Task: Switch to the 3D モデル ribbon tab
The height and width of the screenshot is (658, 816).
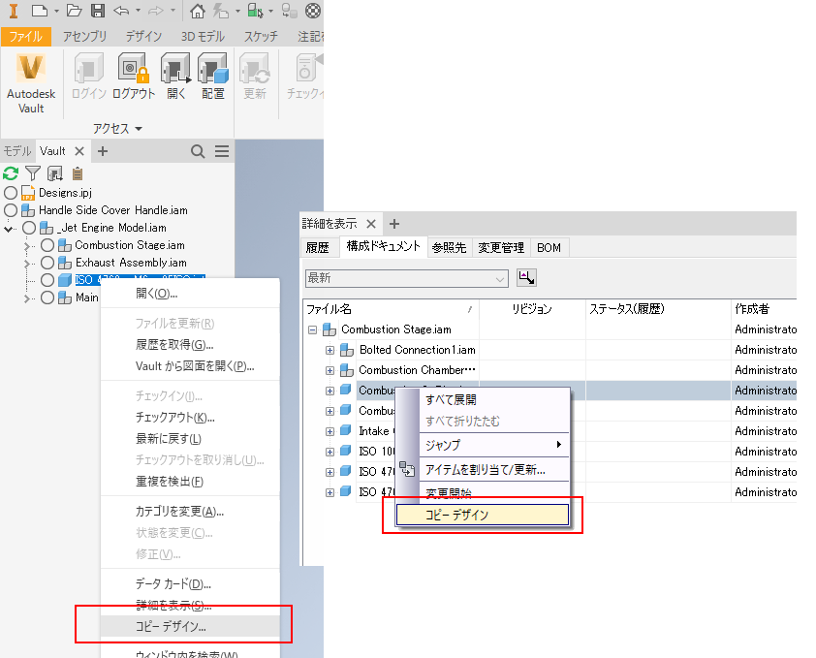Action: (203, 37)
